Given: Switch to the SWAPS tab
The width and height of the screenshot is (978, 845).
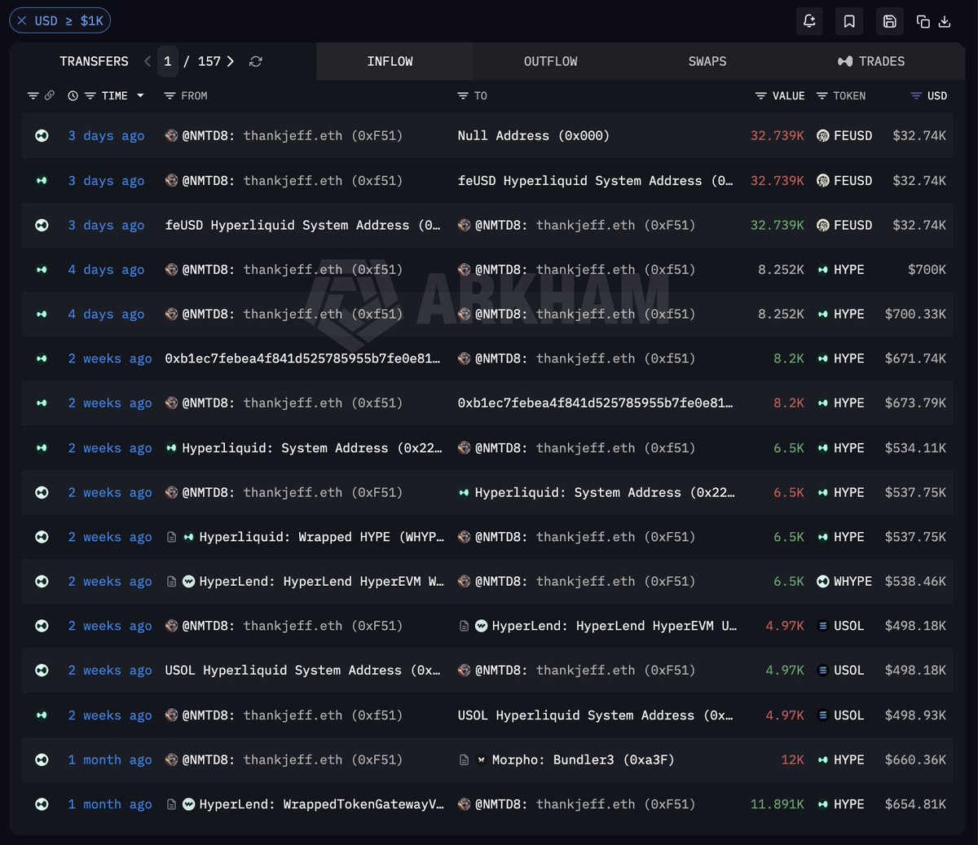Looking at the screenshot, I should pos(707,61).
